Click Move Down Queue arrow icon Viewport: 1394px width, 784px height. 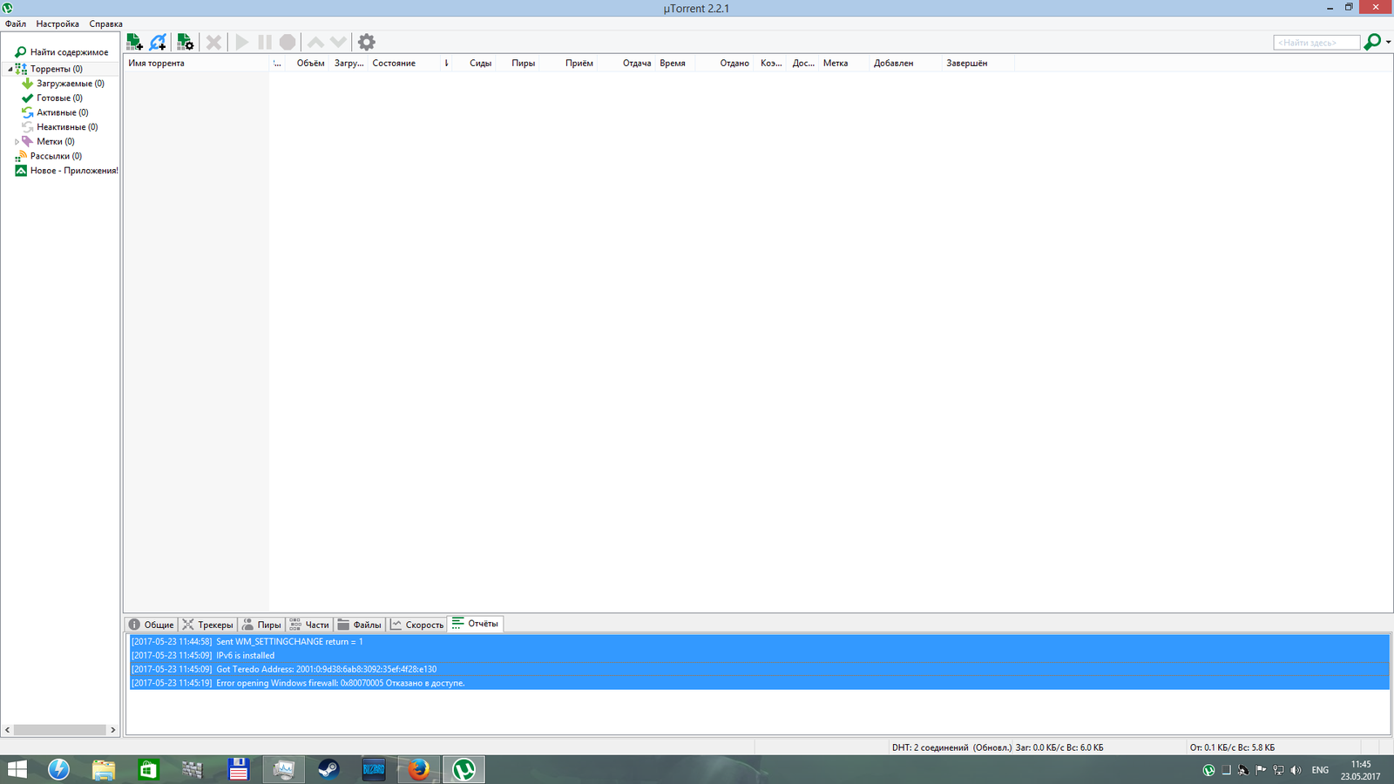pos(338,42)
